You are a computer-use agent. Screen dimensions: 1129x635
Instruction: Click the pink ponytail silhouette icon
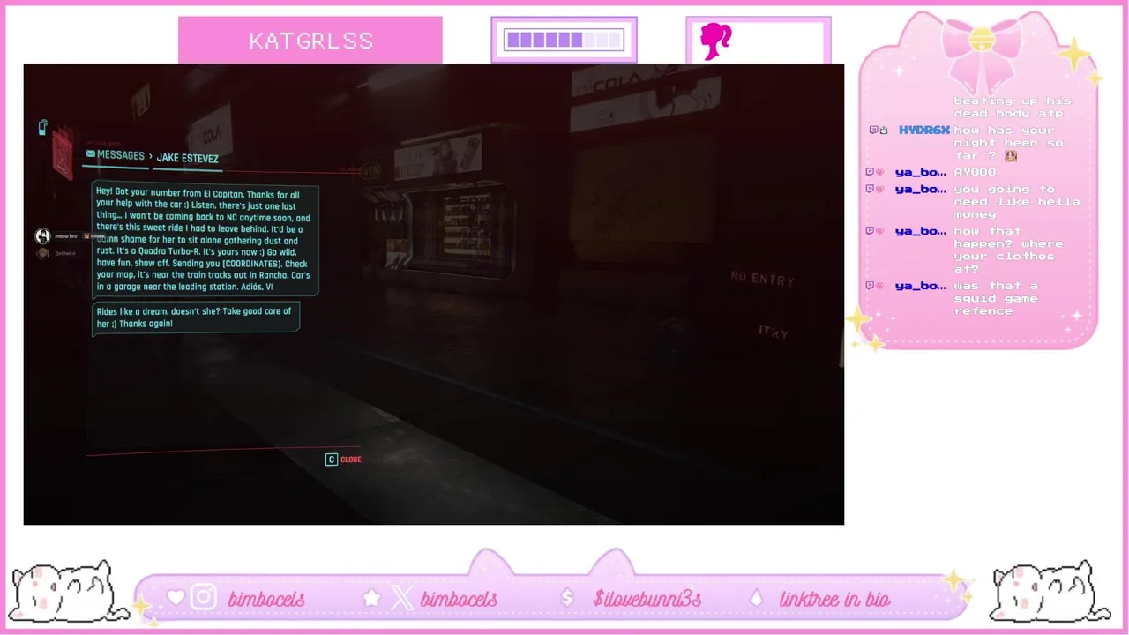(715, 41)
